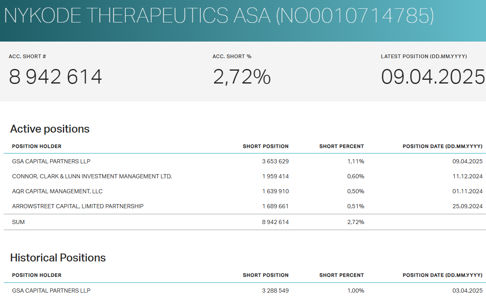The width and height of the screenshot is (486, 298).
Task: Click the Active positions heading
Action: pos(50,129)
